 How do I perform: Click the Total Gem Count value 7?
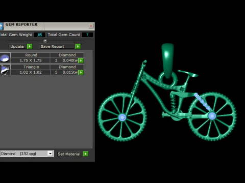point(87,35)
